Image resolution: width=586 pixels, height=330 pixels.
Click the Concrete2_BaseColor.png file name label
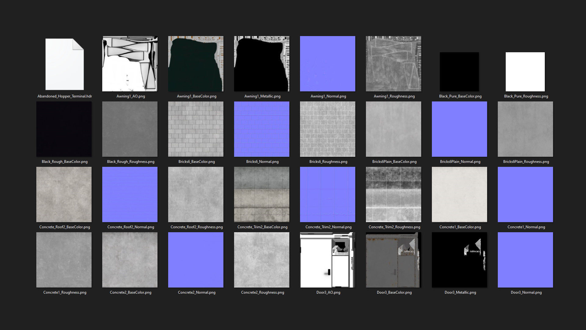(131, 292)
